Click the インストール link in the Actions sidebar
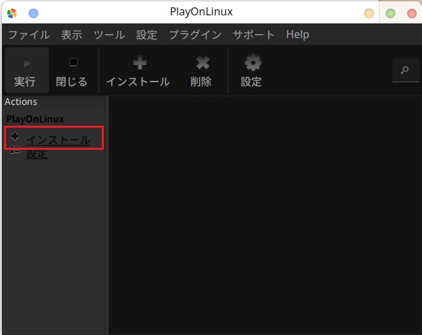422x335 pixels. 58,140
